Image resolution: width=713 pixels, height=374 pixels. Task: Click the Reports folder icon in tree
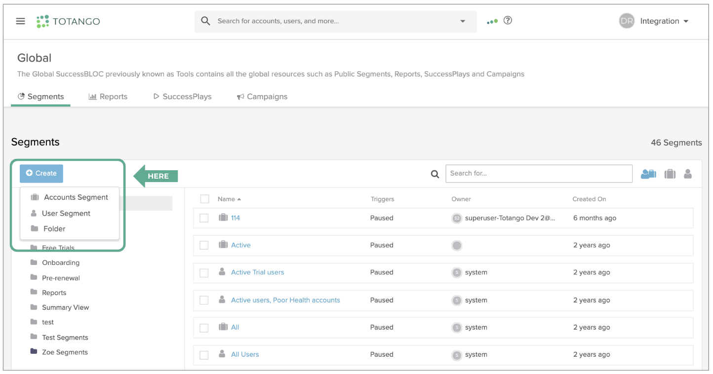click(34, 292)
